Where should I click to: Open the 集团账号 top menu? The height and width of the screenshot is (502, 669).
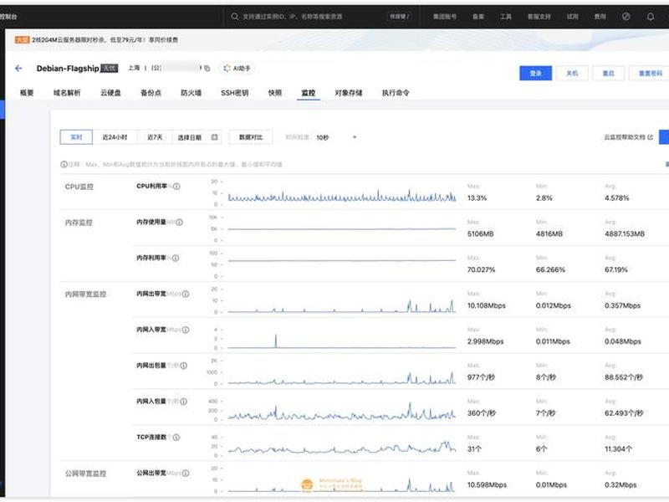[445, 17]
